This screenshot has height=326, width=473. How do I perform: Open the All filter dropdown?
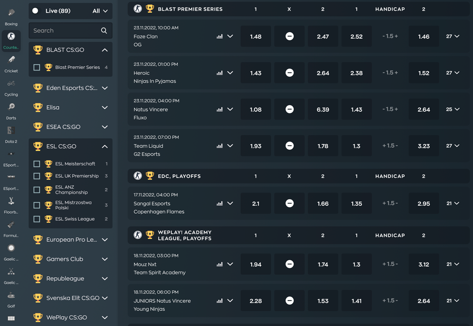(100, 10)
